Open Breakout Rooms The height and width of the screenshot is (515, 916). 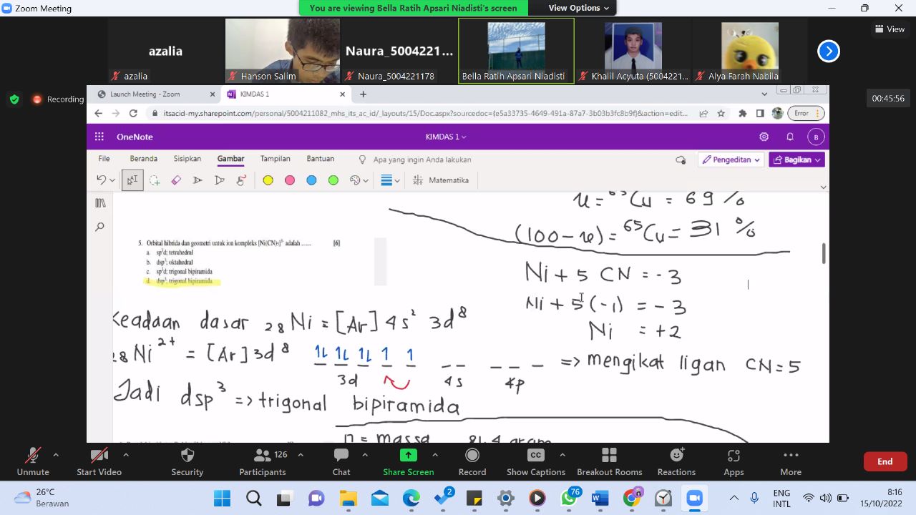point(609,461)
